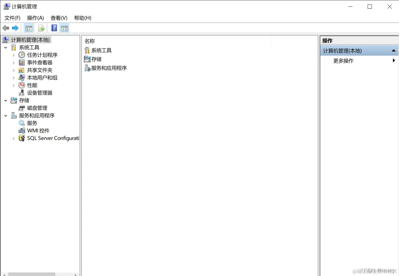This screenshot has height=276, width=399.
Task: Select the 性能 tree label
Action: [x=32, y=85]
